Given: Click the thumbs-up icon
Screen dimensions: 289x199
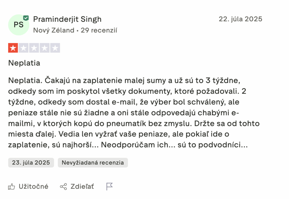Looking at the screenshot, I should click(x=12, y=186).
